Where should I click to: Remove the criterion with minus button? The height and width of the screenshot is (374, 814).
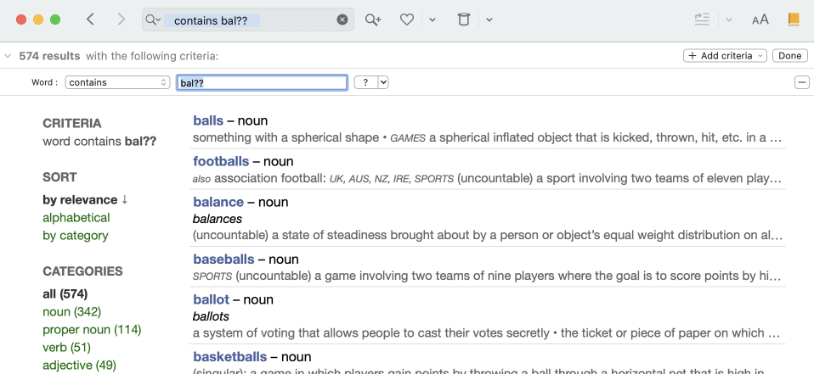pyautogui.click(x=801, y=82)
